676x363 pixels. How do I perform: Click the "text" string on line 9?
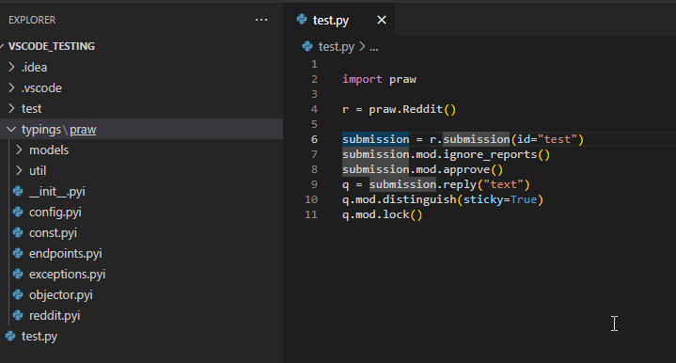(503, 184)
